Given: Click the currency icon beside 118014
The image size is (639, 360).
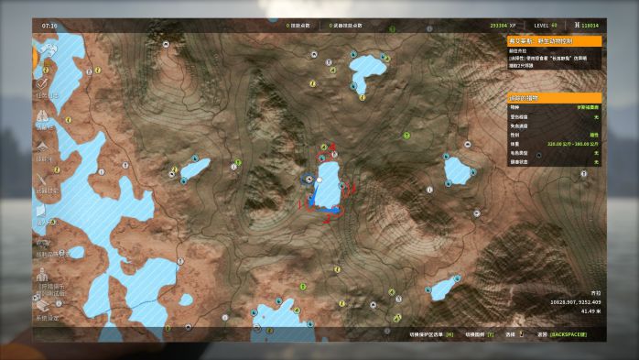Looking at the screenshot, I should coord(577,26).
